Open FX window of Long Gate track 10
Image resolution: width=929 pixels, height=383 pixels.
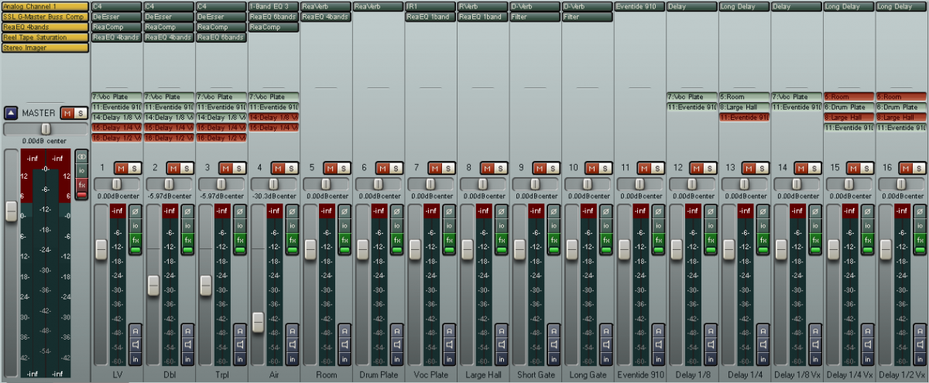click(605, 240)
